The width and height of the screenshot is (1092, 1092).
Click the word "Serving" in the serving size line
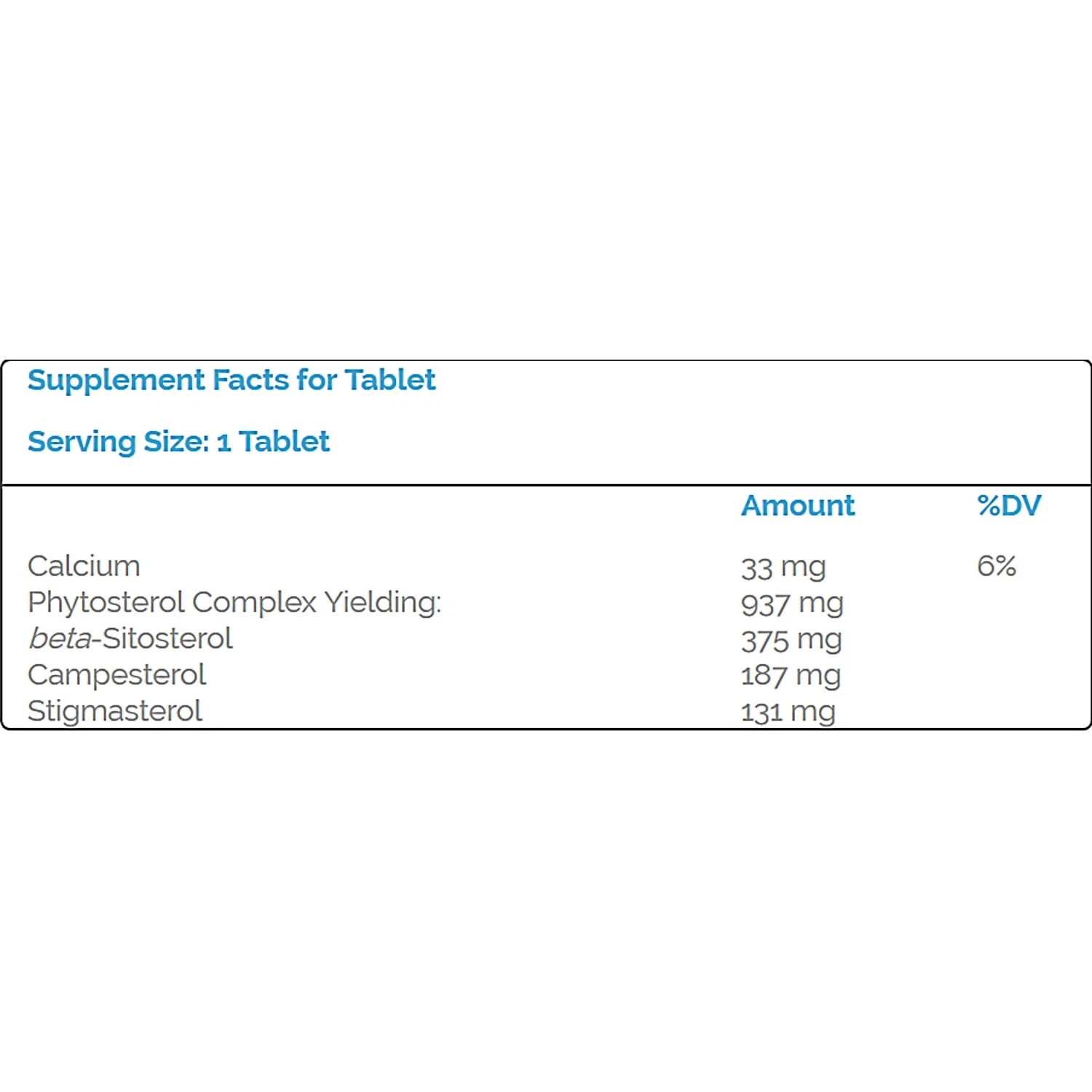point(82,442)
